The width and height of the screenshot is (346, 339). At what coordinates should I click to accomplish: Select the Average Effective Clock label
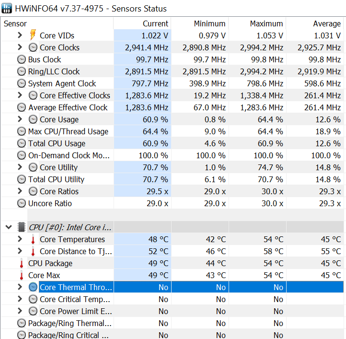click(68, 107)
